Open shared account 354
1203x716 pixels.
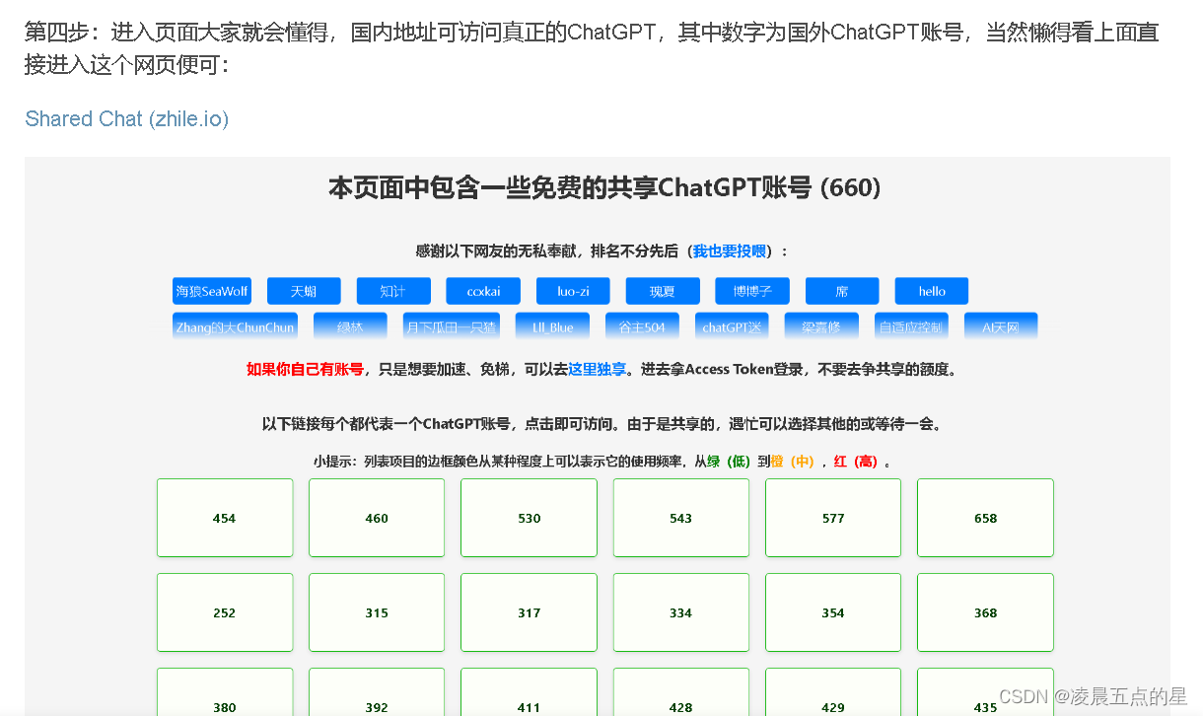[833, 612]
